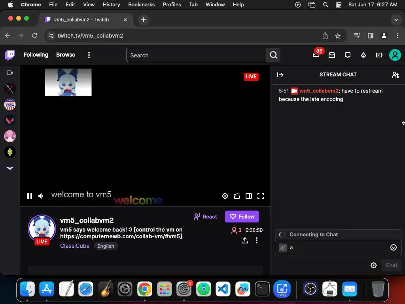Create a clip with clapperboard icon
This screenshot has height=304, width=405.
click(237, 196)
